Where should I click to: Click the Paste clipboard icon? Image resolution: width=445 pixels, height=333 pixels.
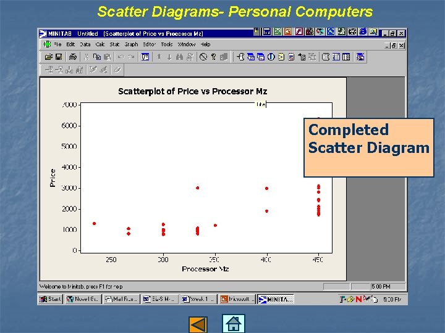(x=108, y=57)
